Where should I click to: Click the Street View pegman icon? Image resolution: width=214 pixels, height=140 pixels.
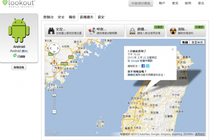coord(54,62)
